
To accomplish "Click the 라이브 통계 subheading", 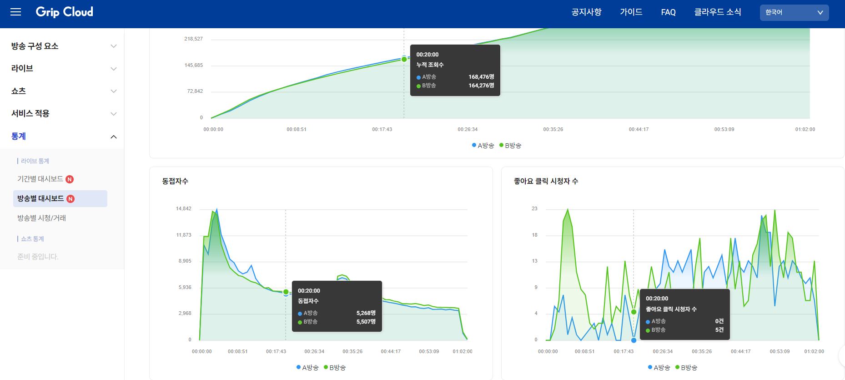I will click(35, 161).
